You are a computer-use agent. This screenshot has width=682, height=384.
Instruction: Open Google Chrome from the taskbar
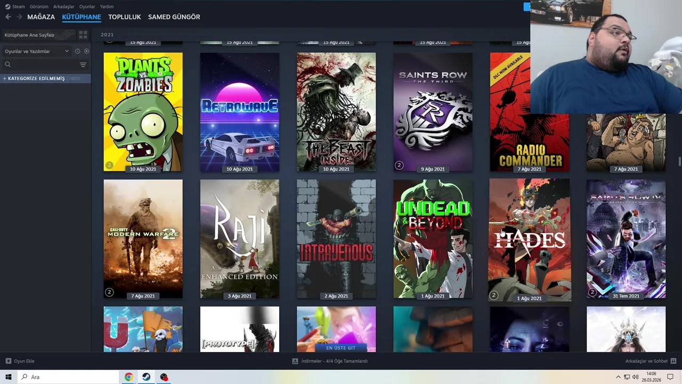click(x=128, y=377)
